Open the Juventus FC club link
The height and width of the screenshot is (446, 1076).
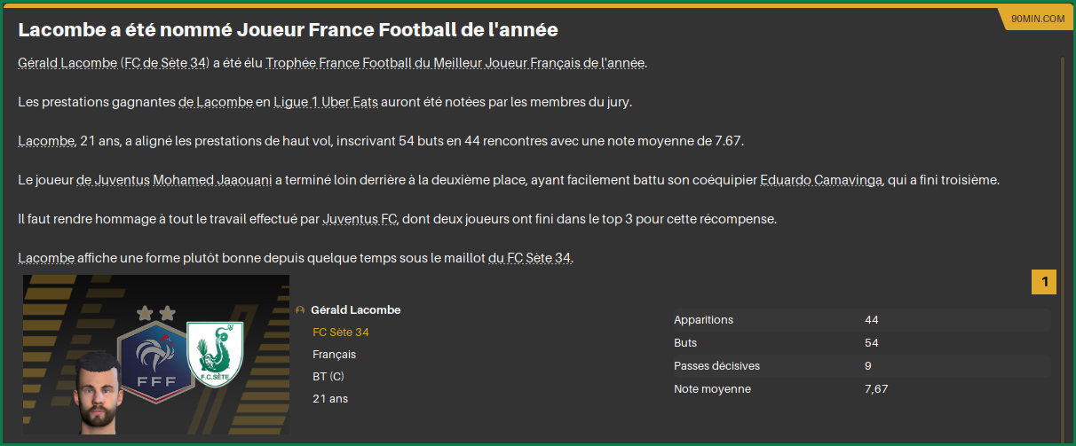coord(360,219)
